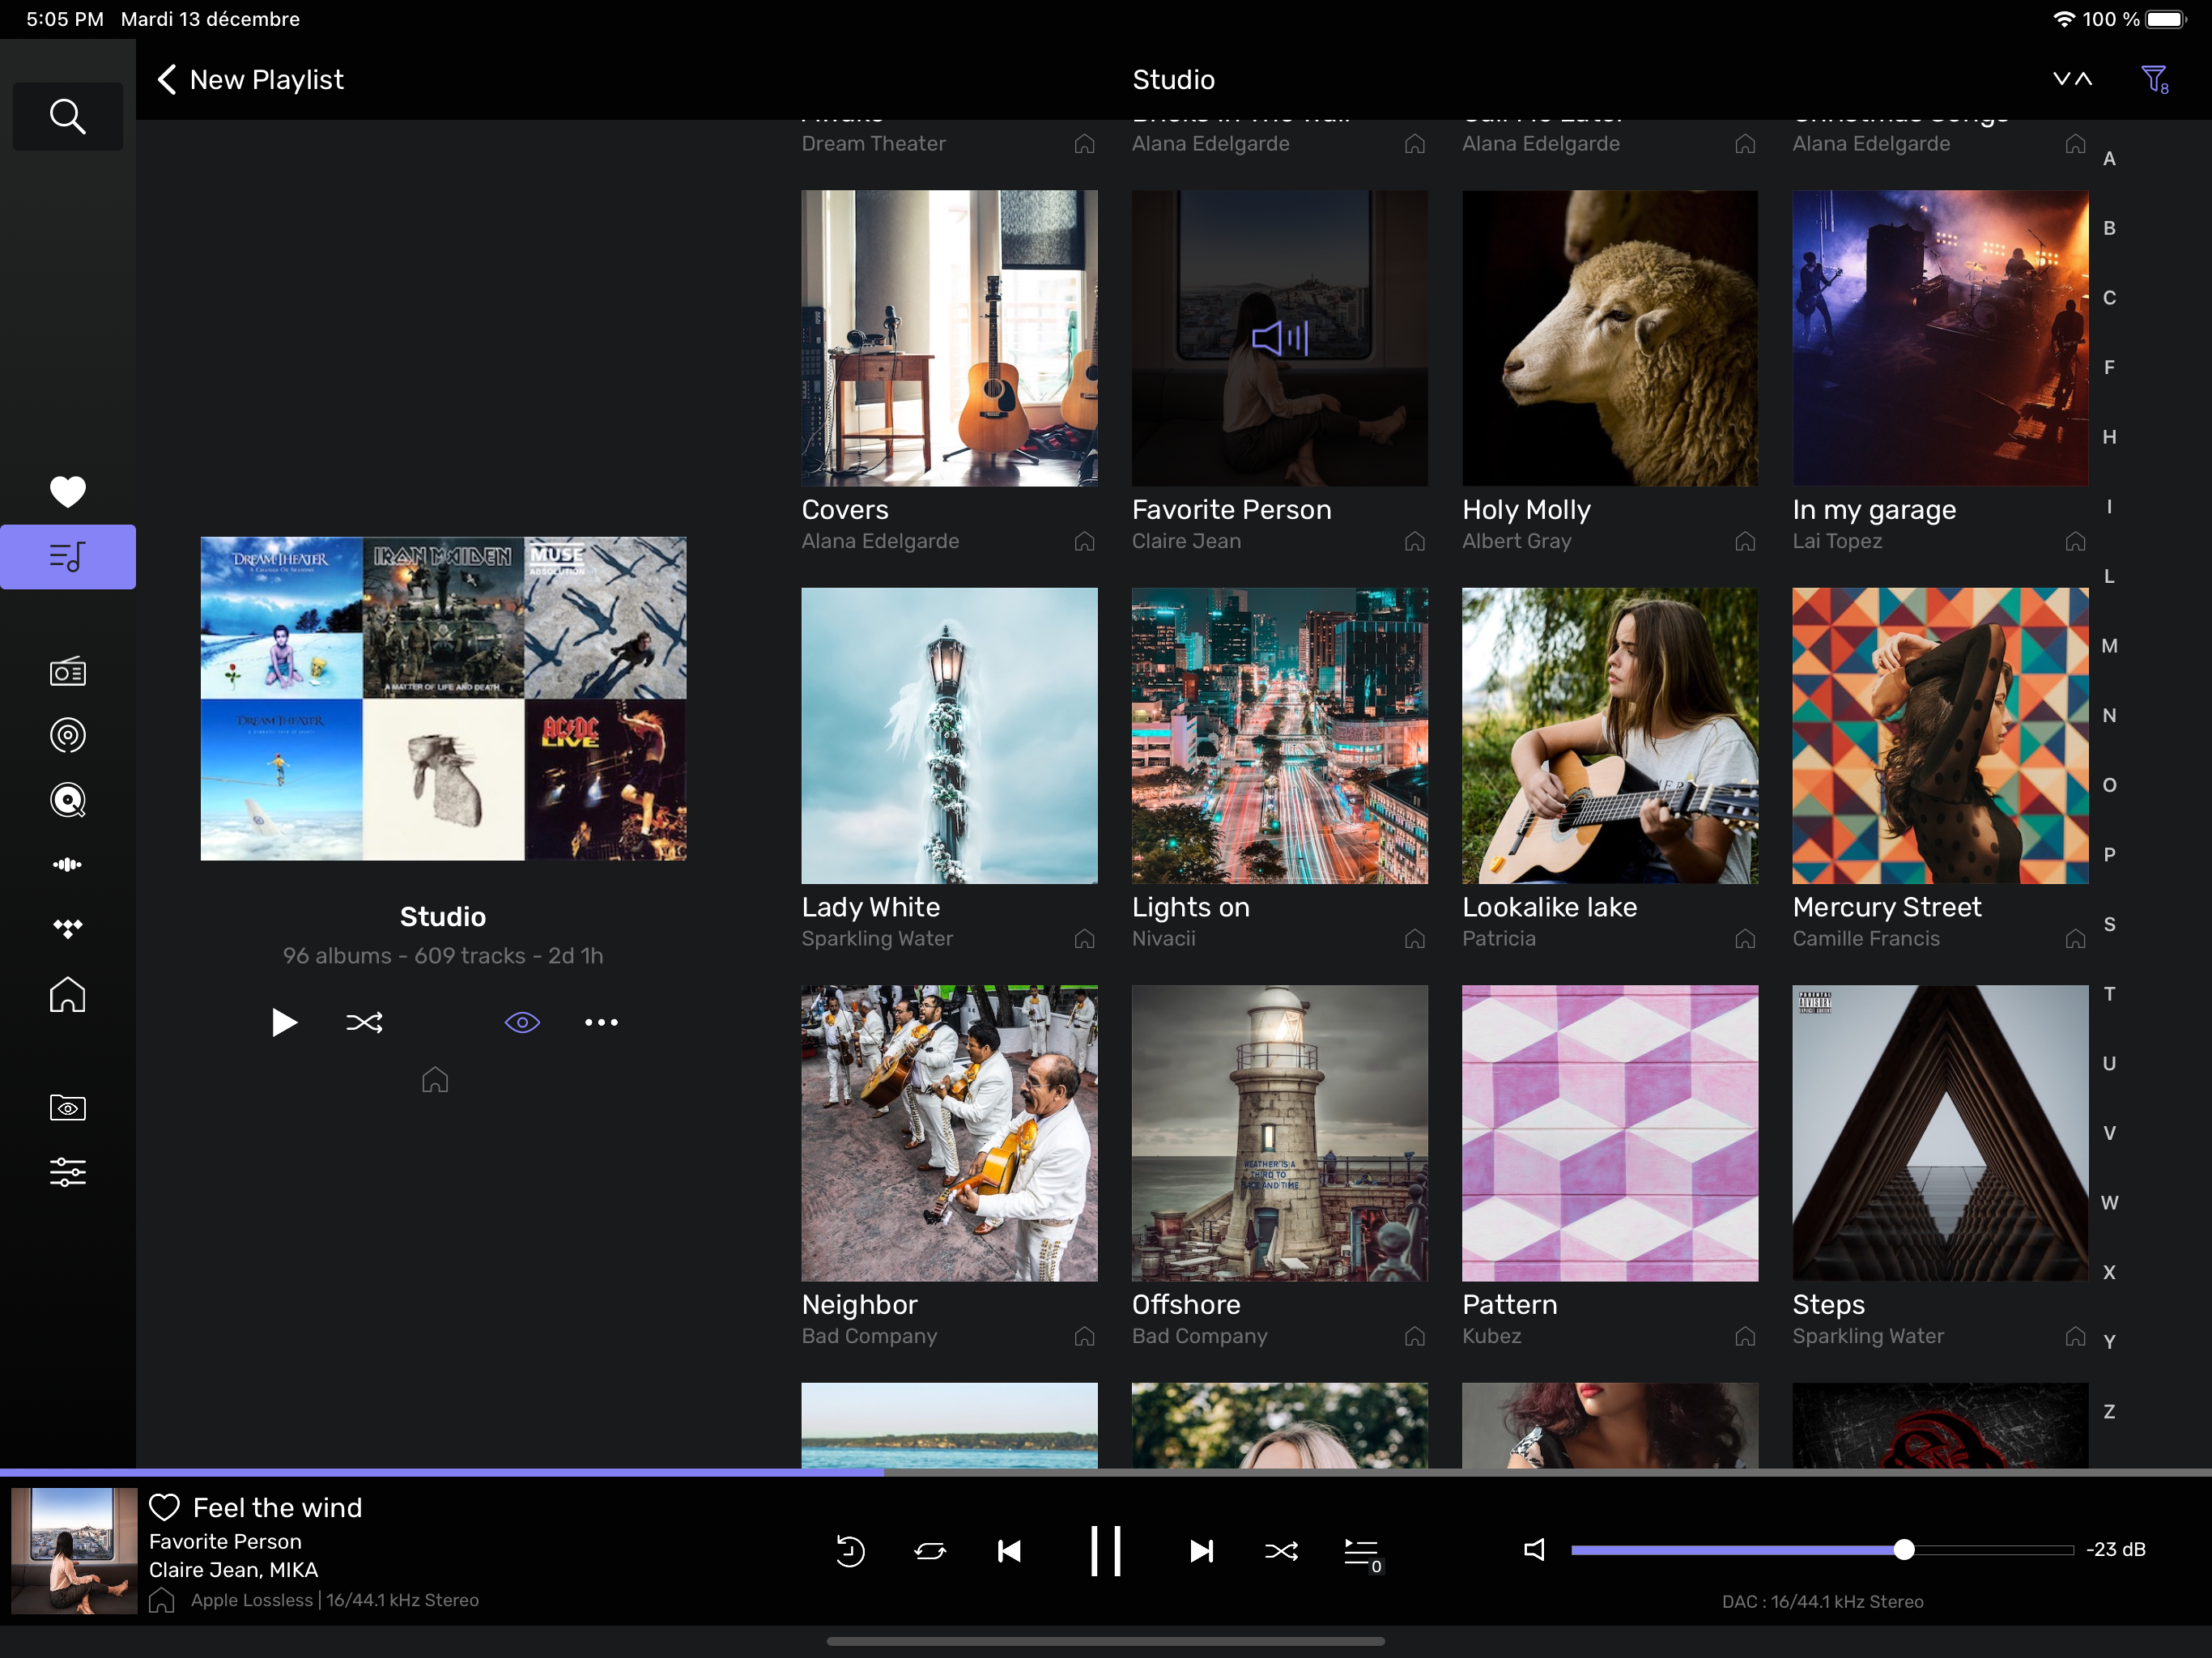Open the Steps album cover
Image resolution: width=2212 pixels, height=1658 pixels.
click(1940, 1133)
